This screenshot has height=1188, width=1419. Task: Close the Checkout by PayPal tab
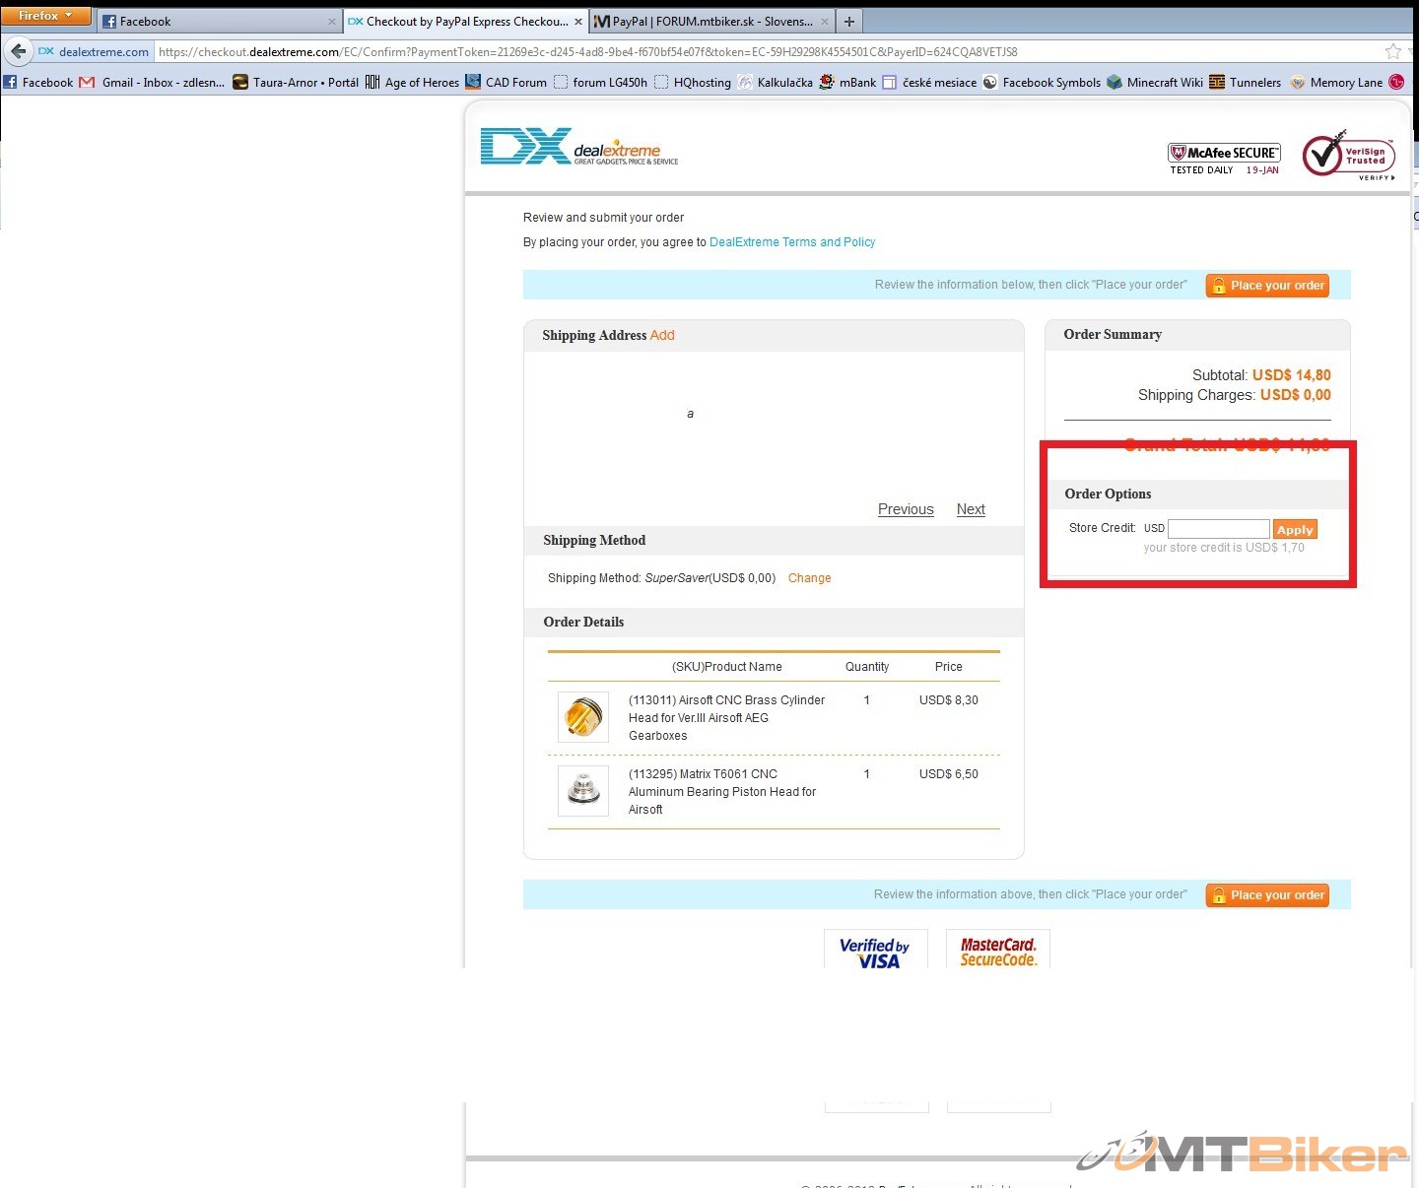[578, 21]
